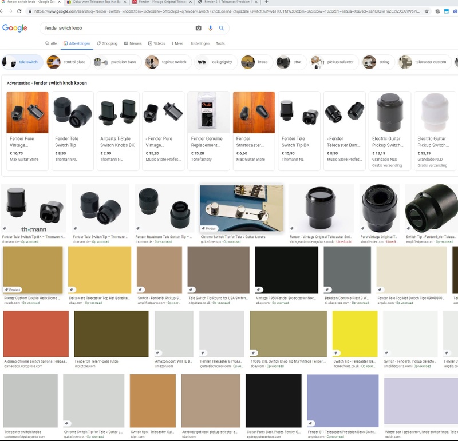The image size is (458, 441).
Task: Close the Fender Vintage Original tab
Action: pos(191,2)
